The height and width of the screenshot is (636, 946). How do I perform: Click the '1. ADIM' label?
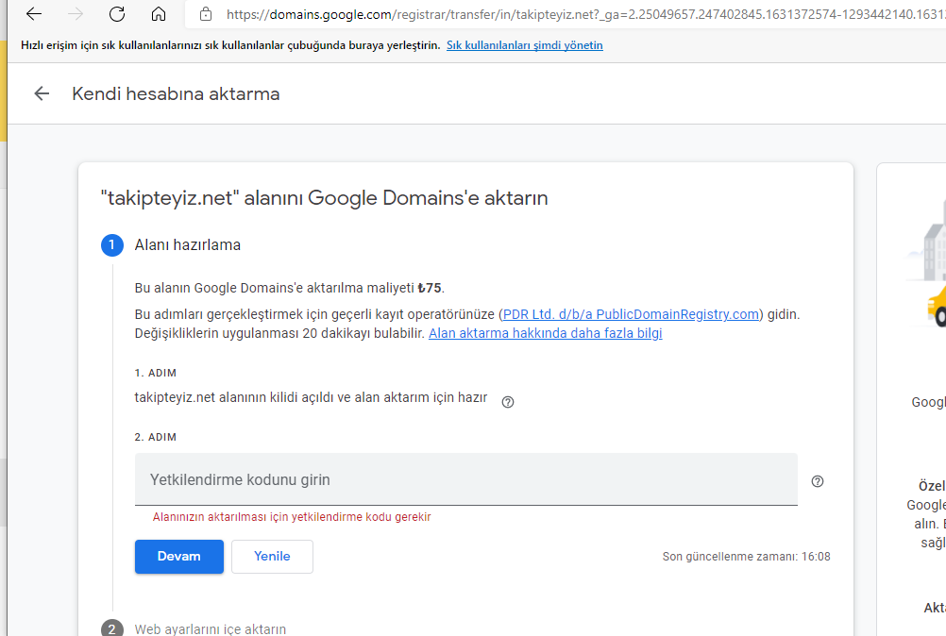pos(156,373)
